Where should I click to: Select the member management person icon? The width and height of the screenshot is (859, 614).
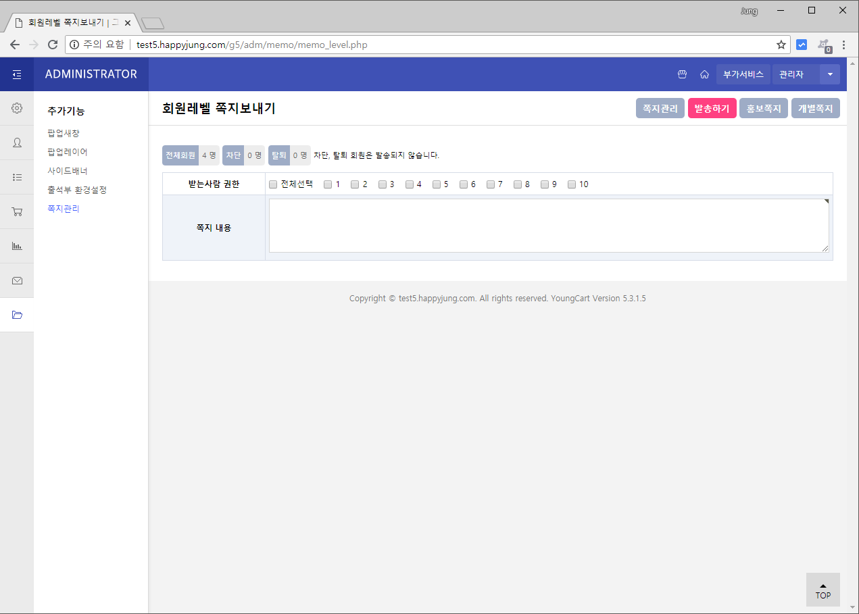point(16,143)
